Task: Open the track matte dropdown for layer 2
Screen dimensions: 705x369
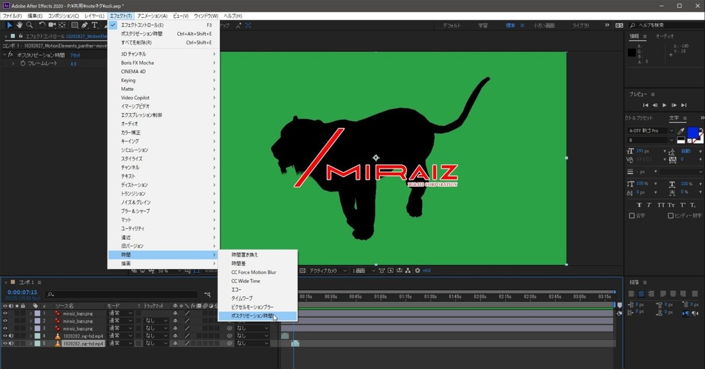Action: tap(156, 321)
